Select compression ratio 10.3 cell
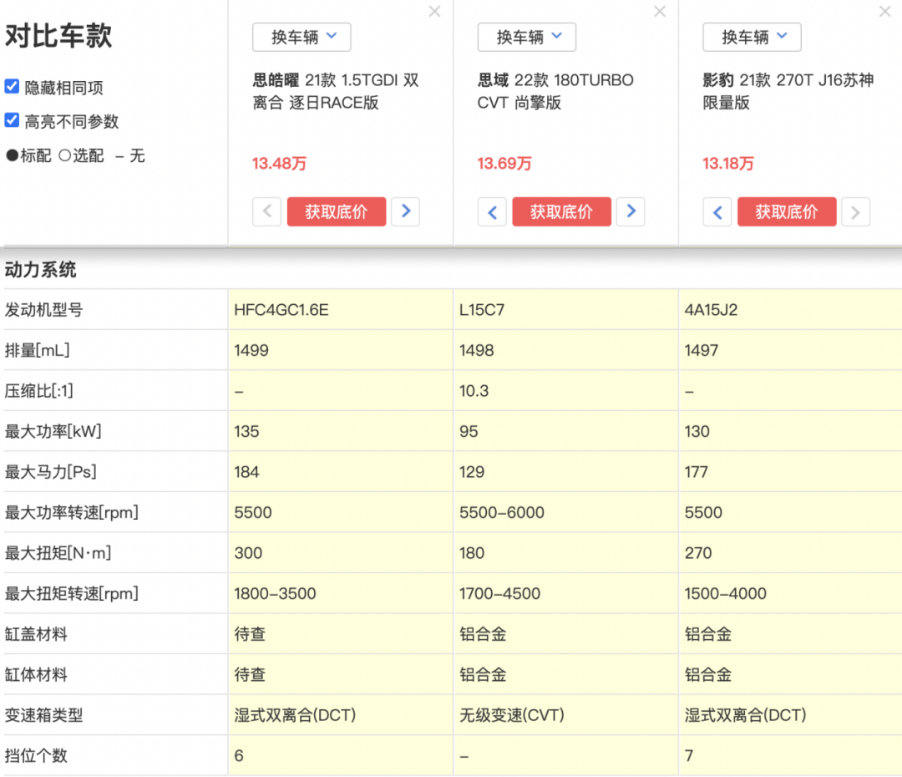902x777 pixels. tap(566, 391)
